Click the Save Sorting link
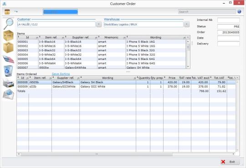Screen dimensions: 246x168 (61, 74)
